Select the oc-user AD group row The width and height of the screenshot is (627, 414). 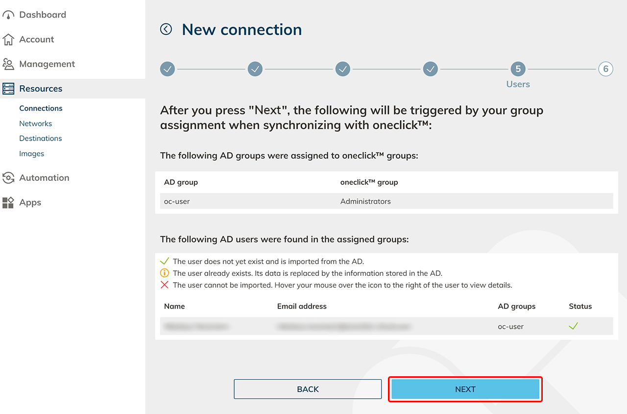pyautogui.click(x=177, y=201)
